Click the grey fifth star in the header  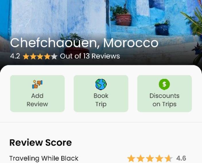tap(54, 56)
